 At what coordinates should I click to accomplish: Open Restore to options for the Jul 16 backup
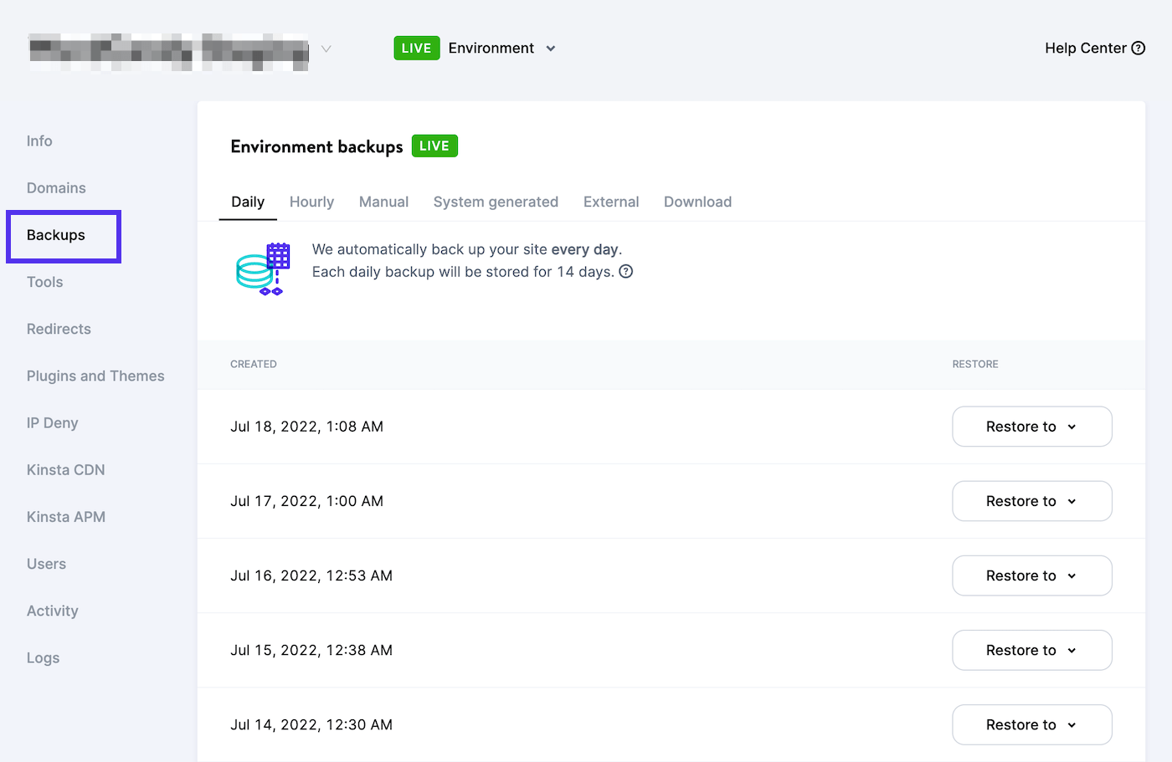(x=1031, y=575)
